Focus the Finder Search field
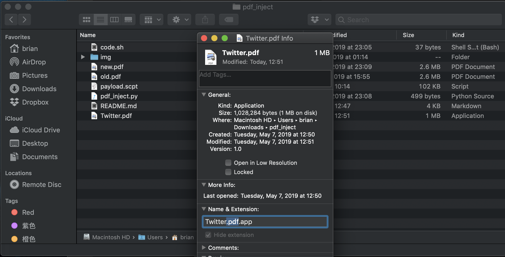This screenshot has height=257, width=505. (x=418, y=20)
